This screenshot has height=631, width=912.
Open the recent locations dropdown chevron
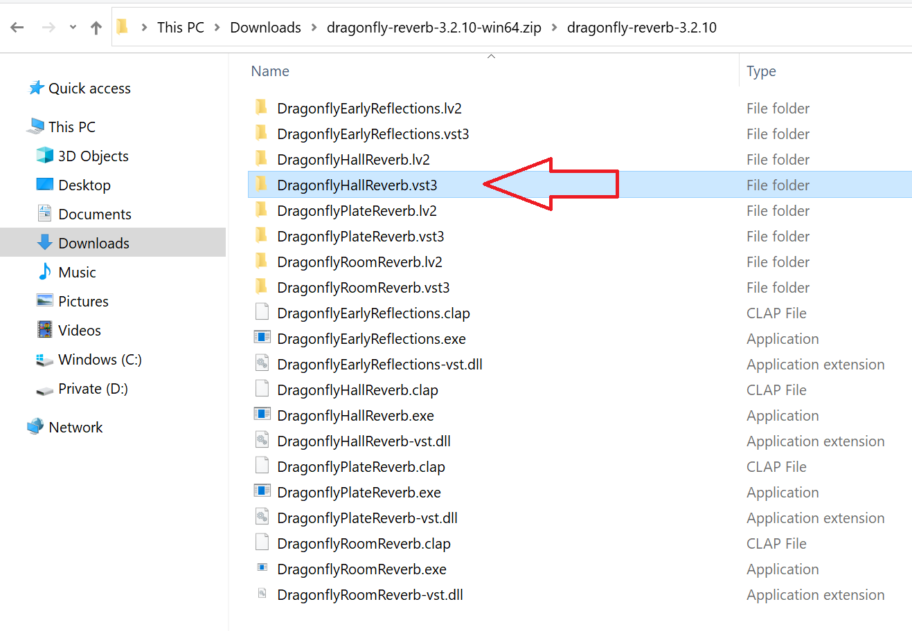pyautogui.click(x=73, y=28)
